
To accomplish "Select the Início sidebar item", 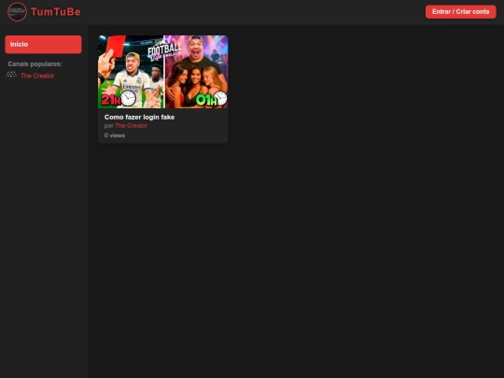I will tap(43, 45).
